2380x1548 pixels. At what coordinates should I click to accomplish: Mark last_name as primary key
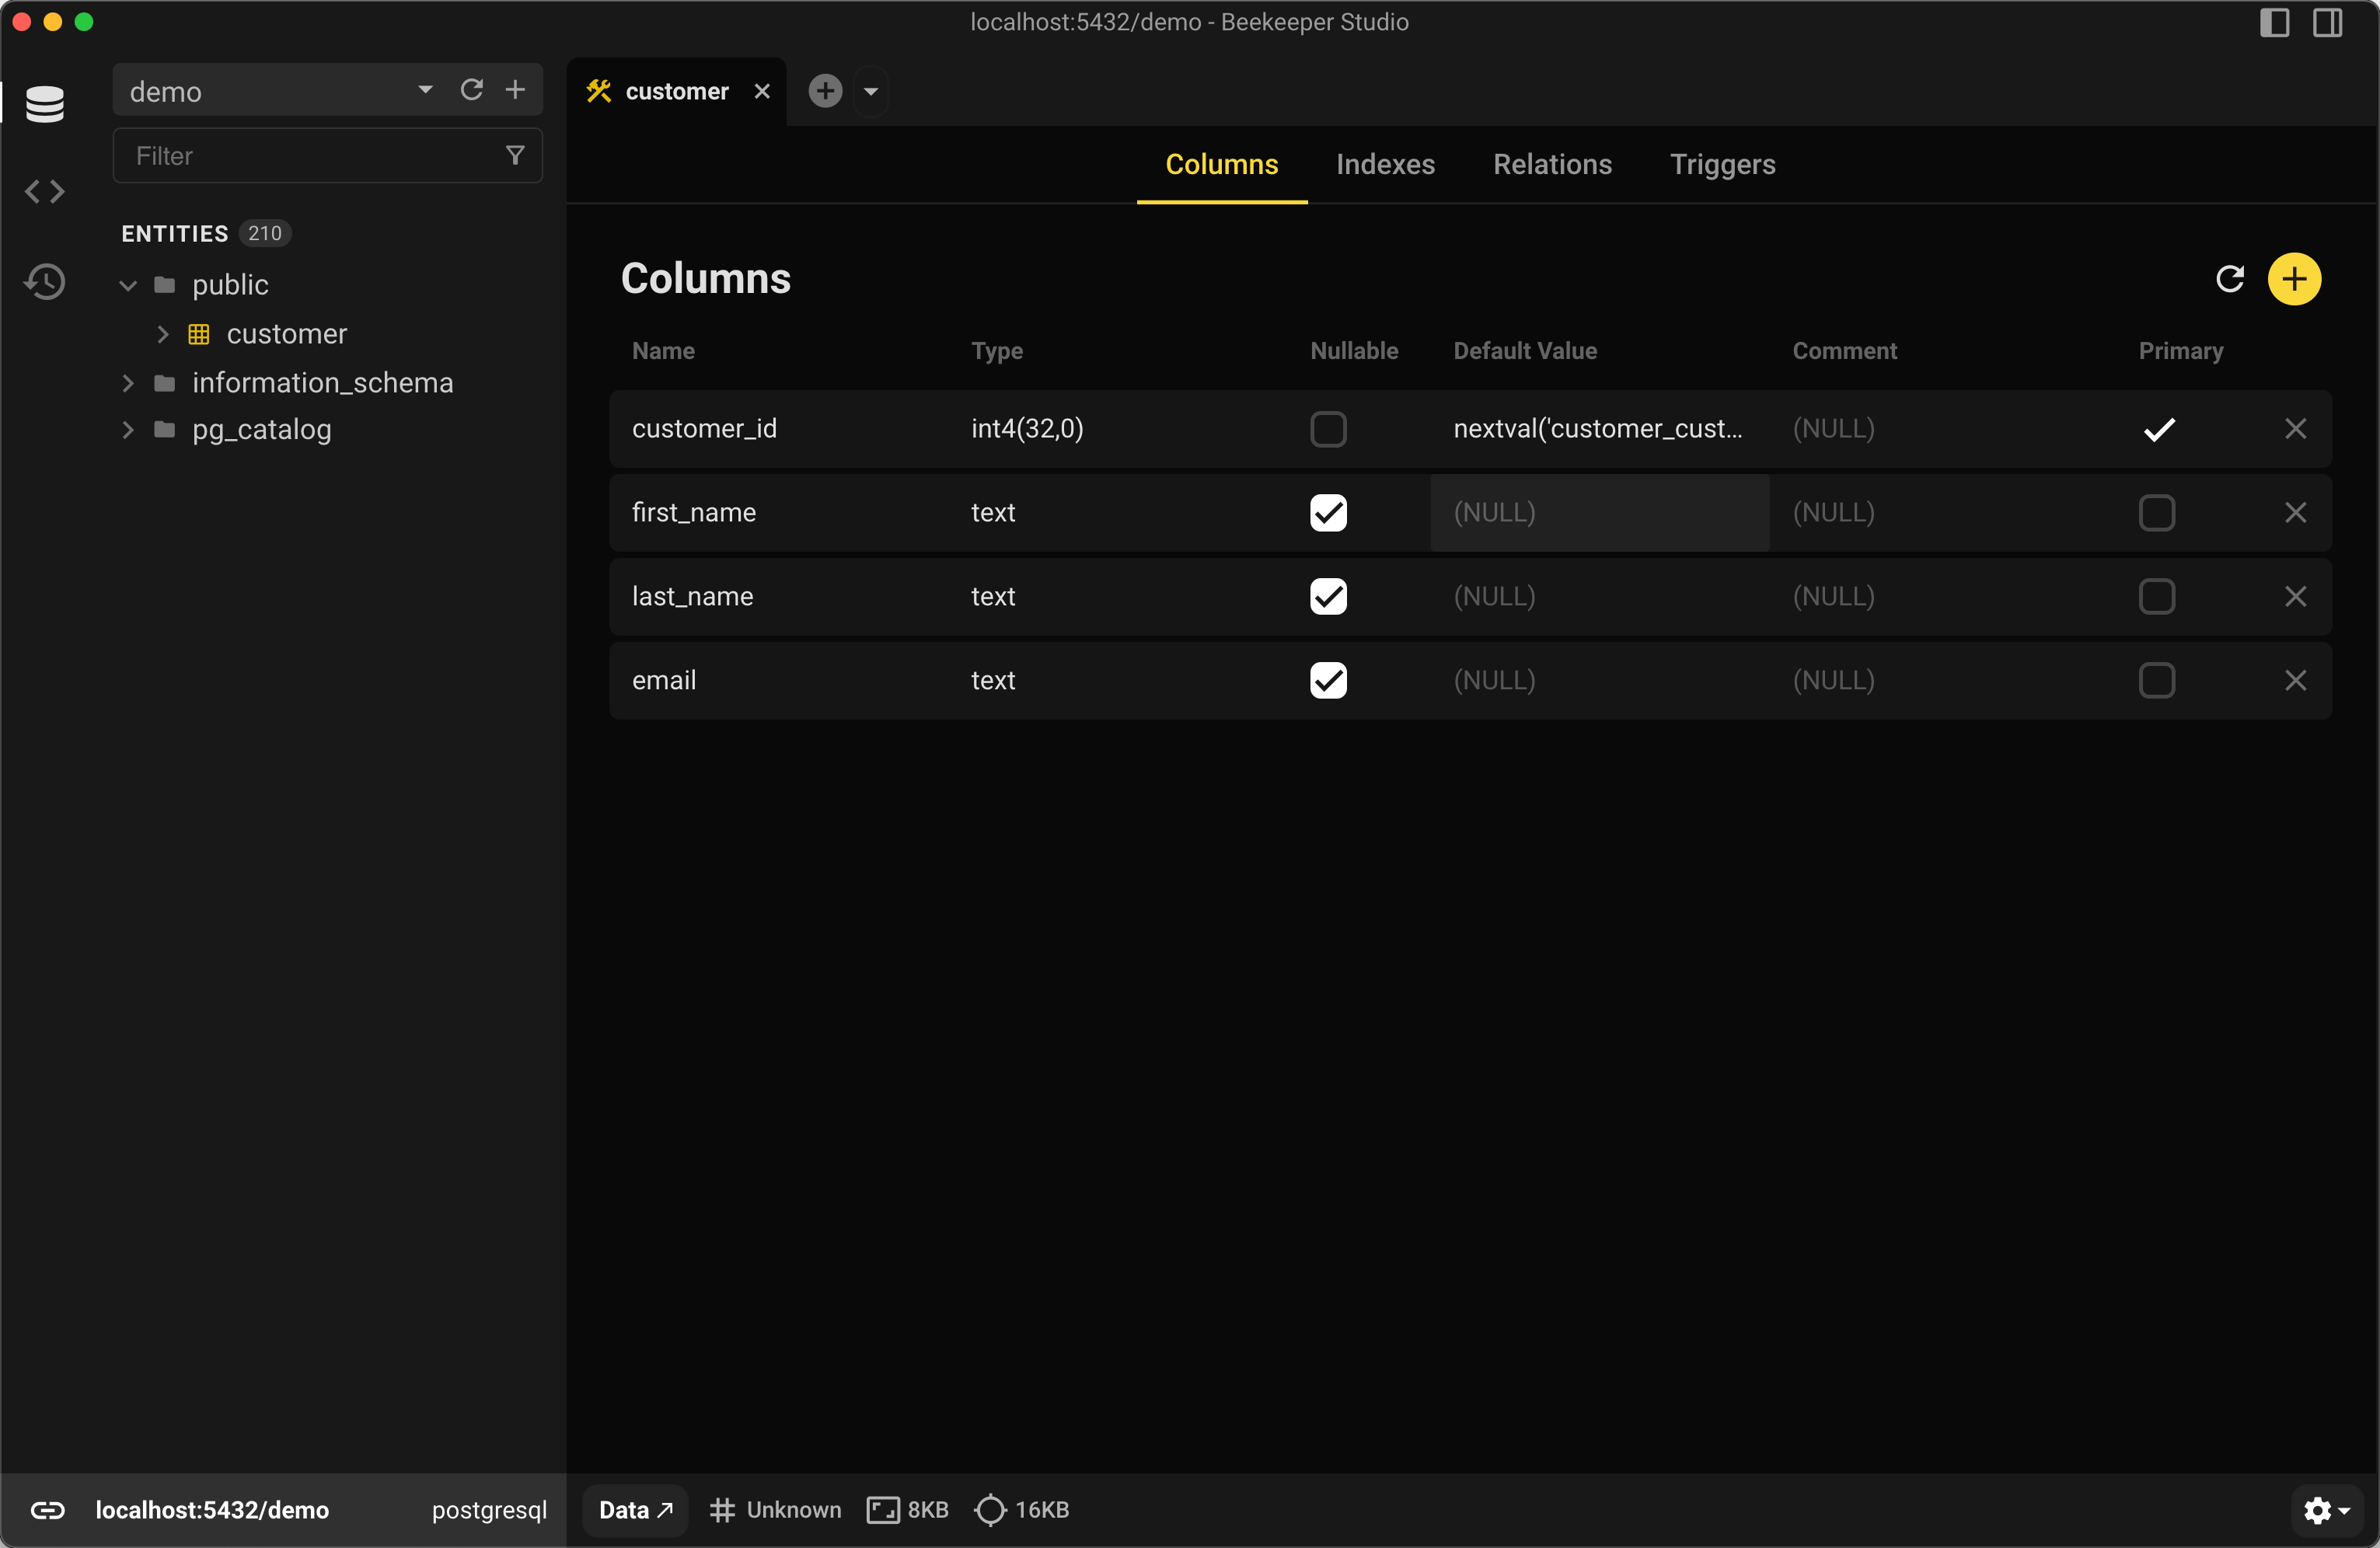click(x=2156, y=596)
